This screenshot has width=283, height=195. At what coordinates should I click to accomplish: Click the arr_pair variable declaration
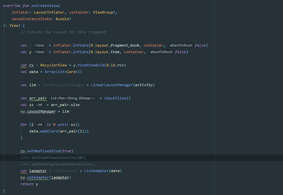(x=38, y=98)
